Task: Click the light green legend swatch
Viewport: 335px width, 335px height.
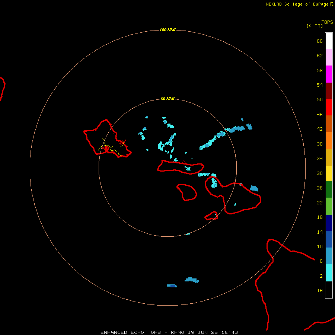Action: [x=329, y=206]
